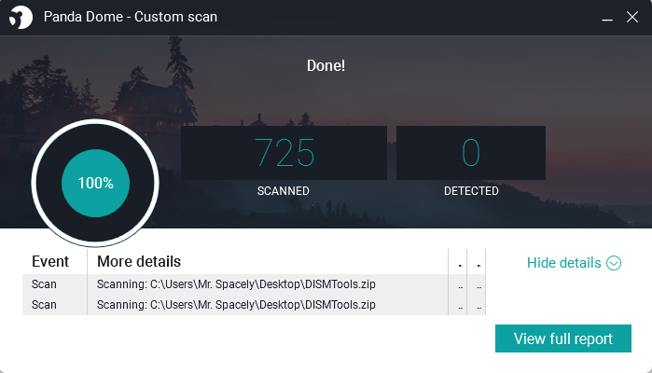Click the Event column header
The image size is (652, 373).
(50, 262)
